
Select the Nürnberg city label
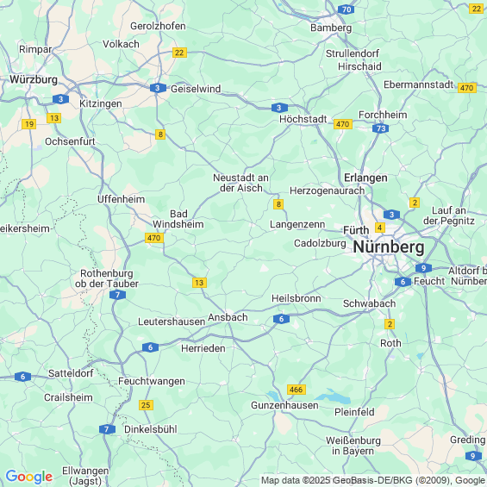(389, 247)
